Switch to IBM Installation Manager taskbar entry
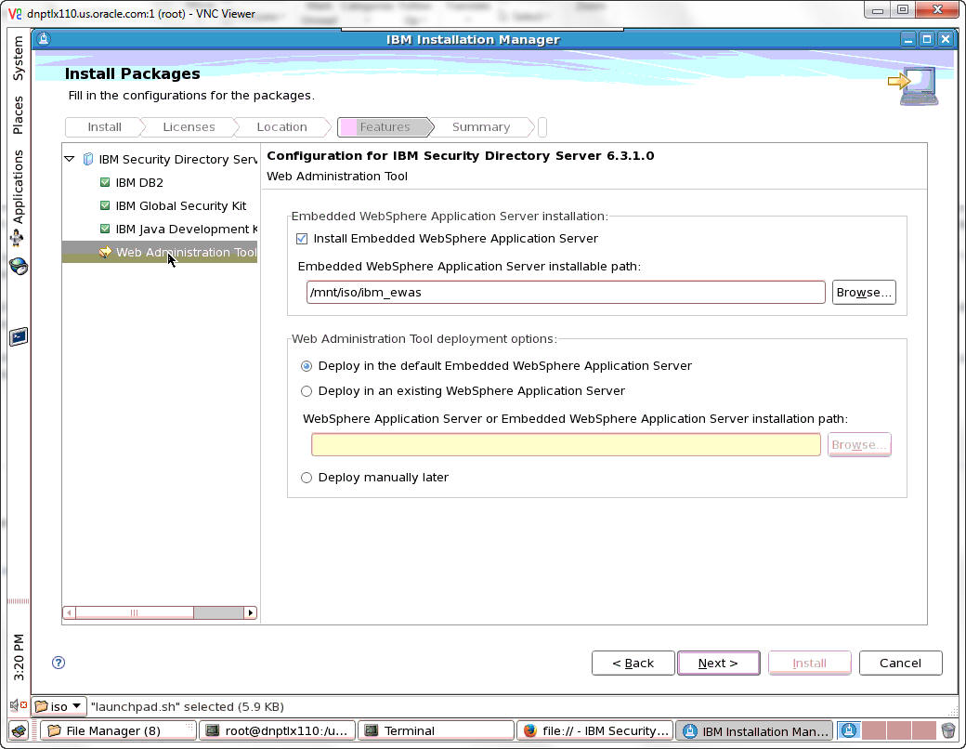The height and width of the screenshot is (749, 966). (754, 731)
